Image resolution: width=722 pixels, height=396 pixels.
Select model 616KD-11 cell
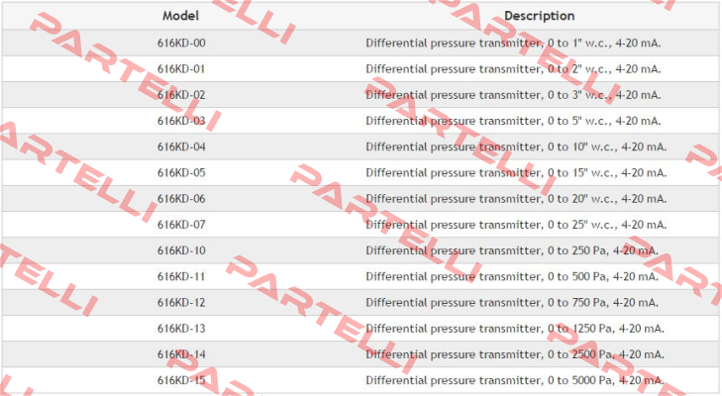coord(181,276)
